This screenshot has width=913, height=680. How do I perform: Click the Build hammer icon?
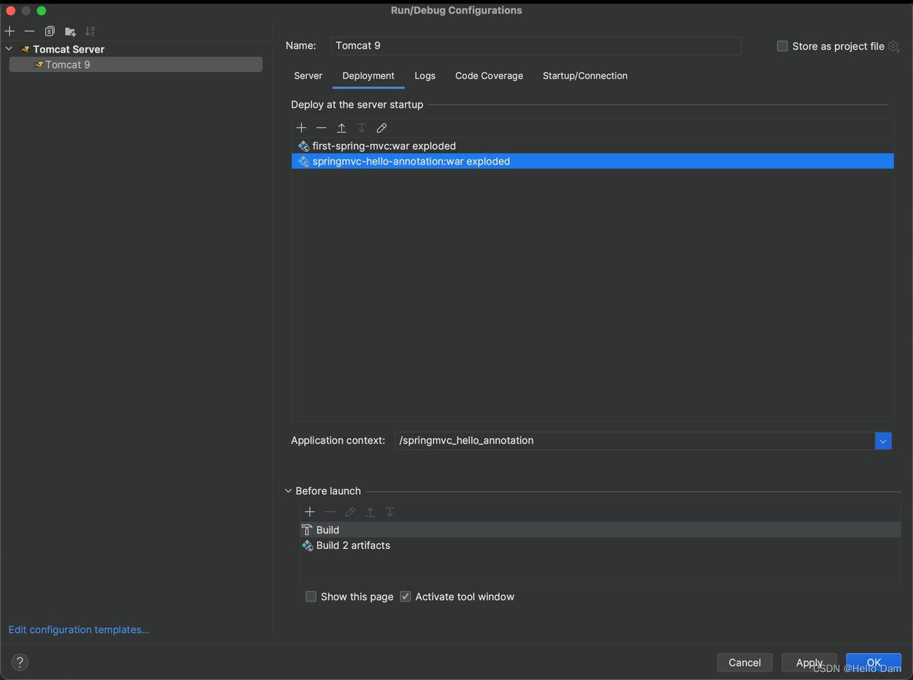click(307, 530)
